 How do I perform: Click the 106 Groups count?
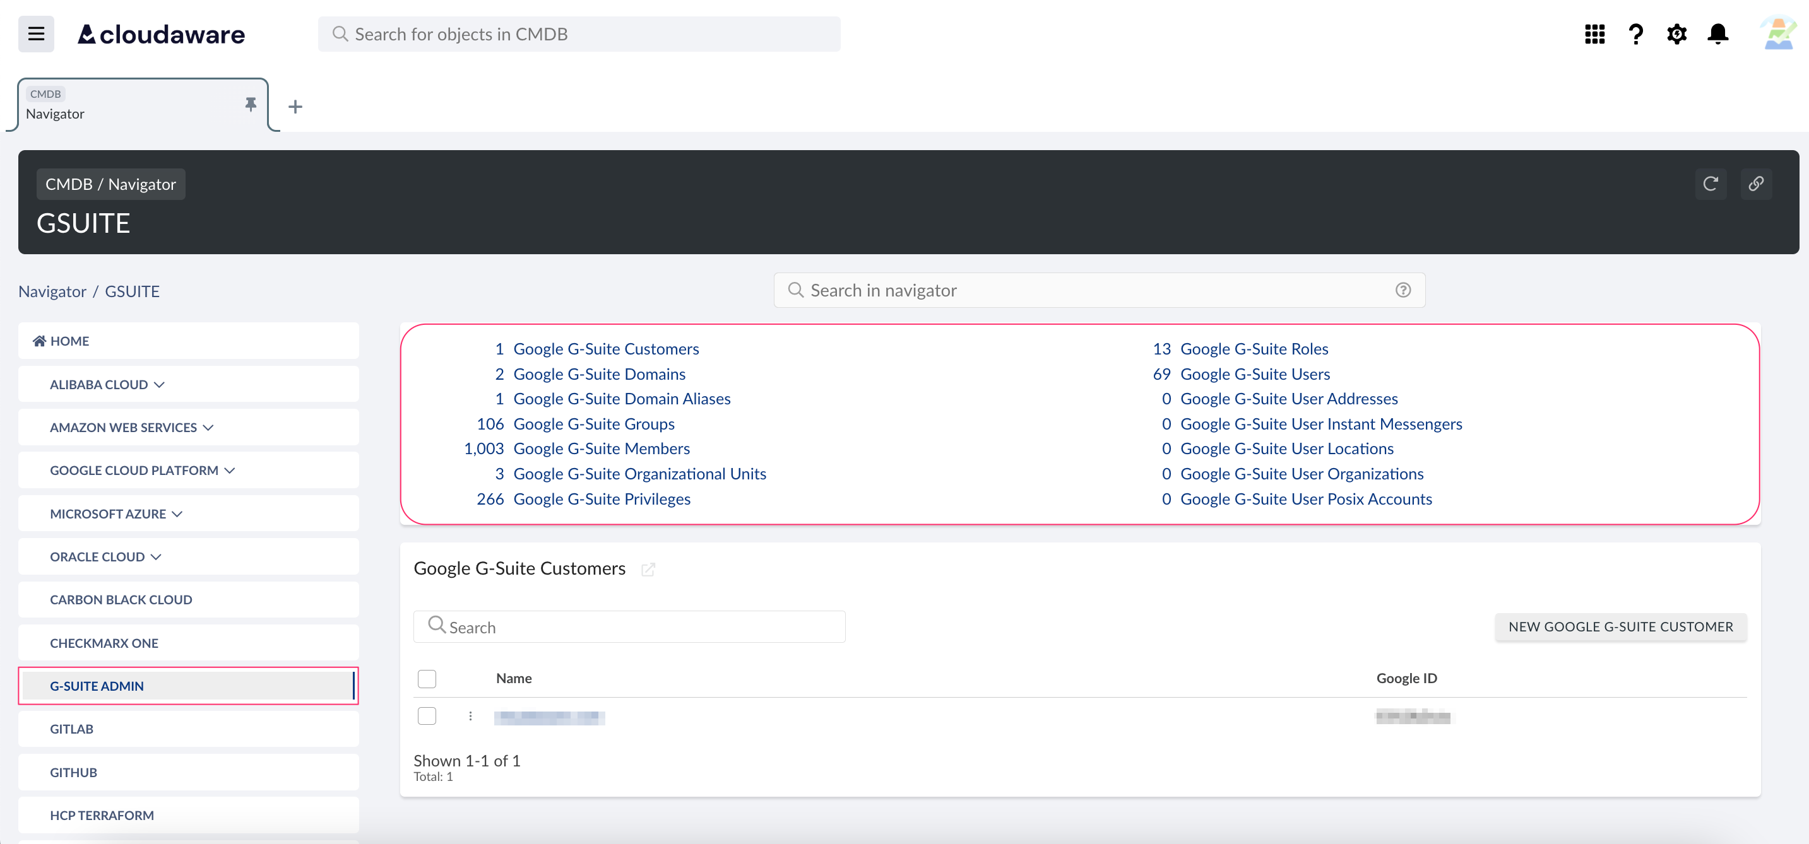[x=490, y=424]
